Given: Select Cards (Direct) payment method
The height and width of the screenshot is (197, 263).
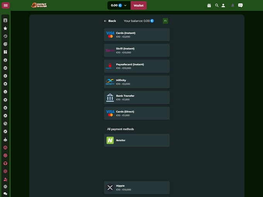Looking at the screenshot, I should [137, 113].
